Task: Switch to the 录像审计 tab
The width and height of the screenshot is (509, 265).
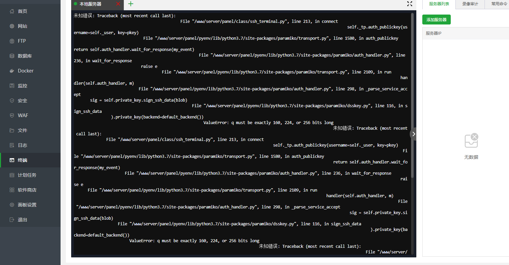Action: (470, 4)
